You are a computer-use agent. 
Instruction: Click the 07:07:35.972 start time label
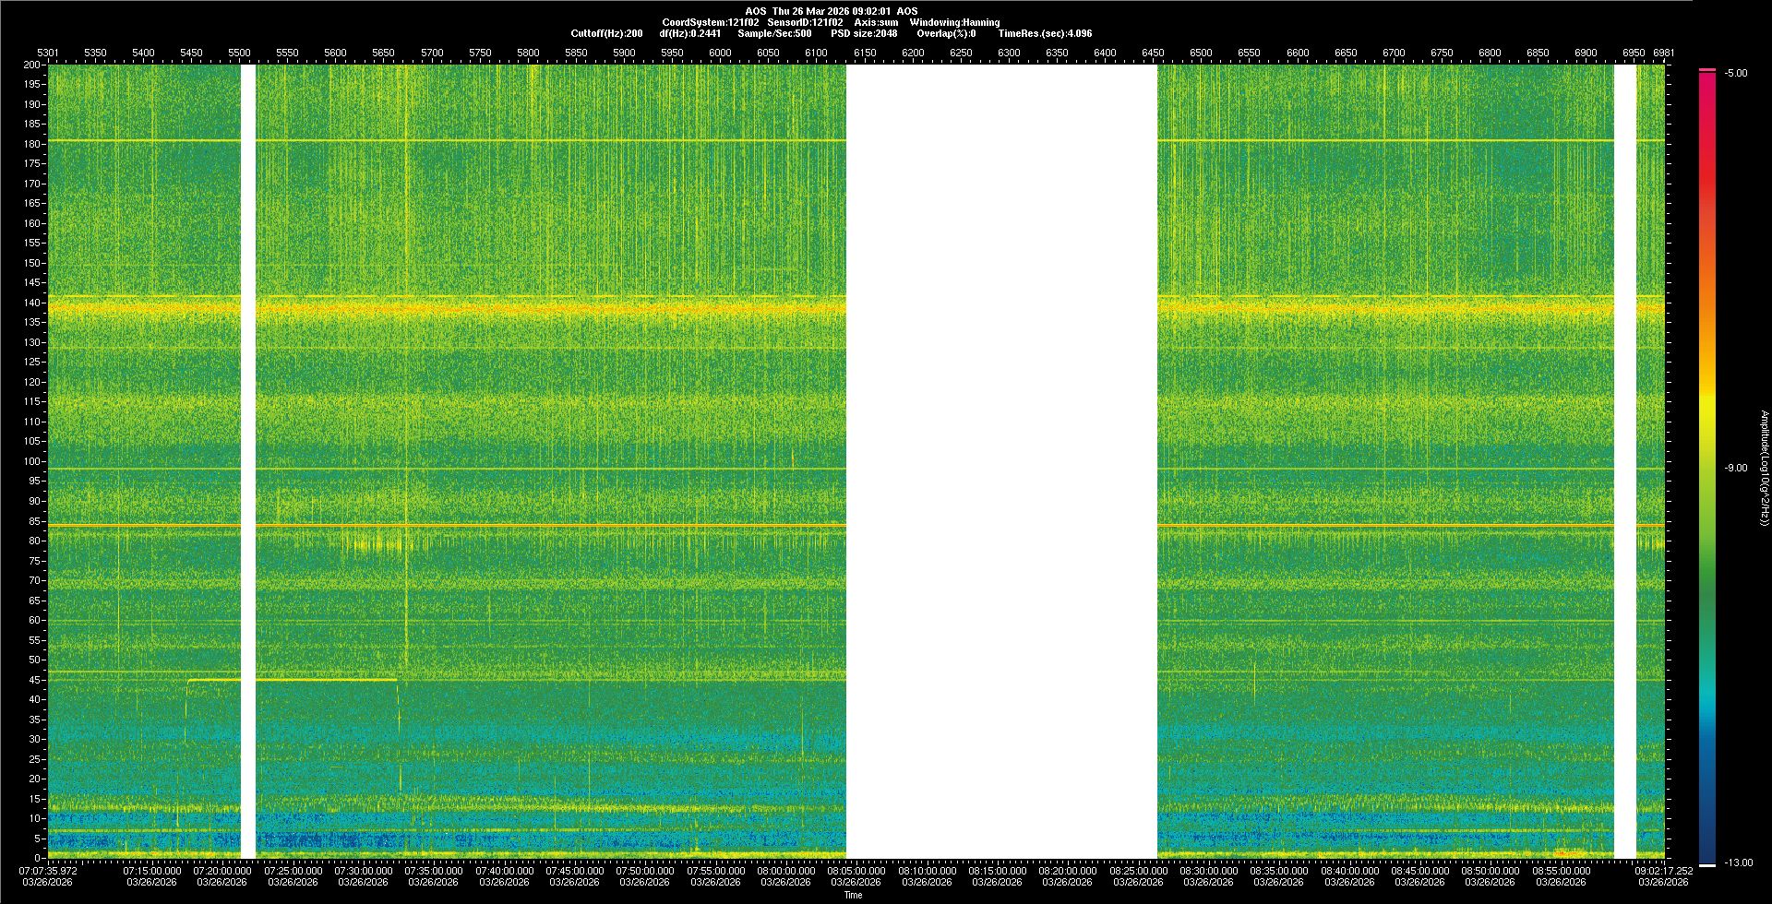[x=48, y=871]
